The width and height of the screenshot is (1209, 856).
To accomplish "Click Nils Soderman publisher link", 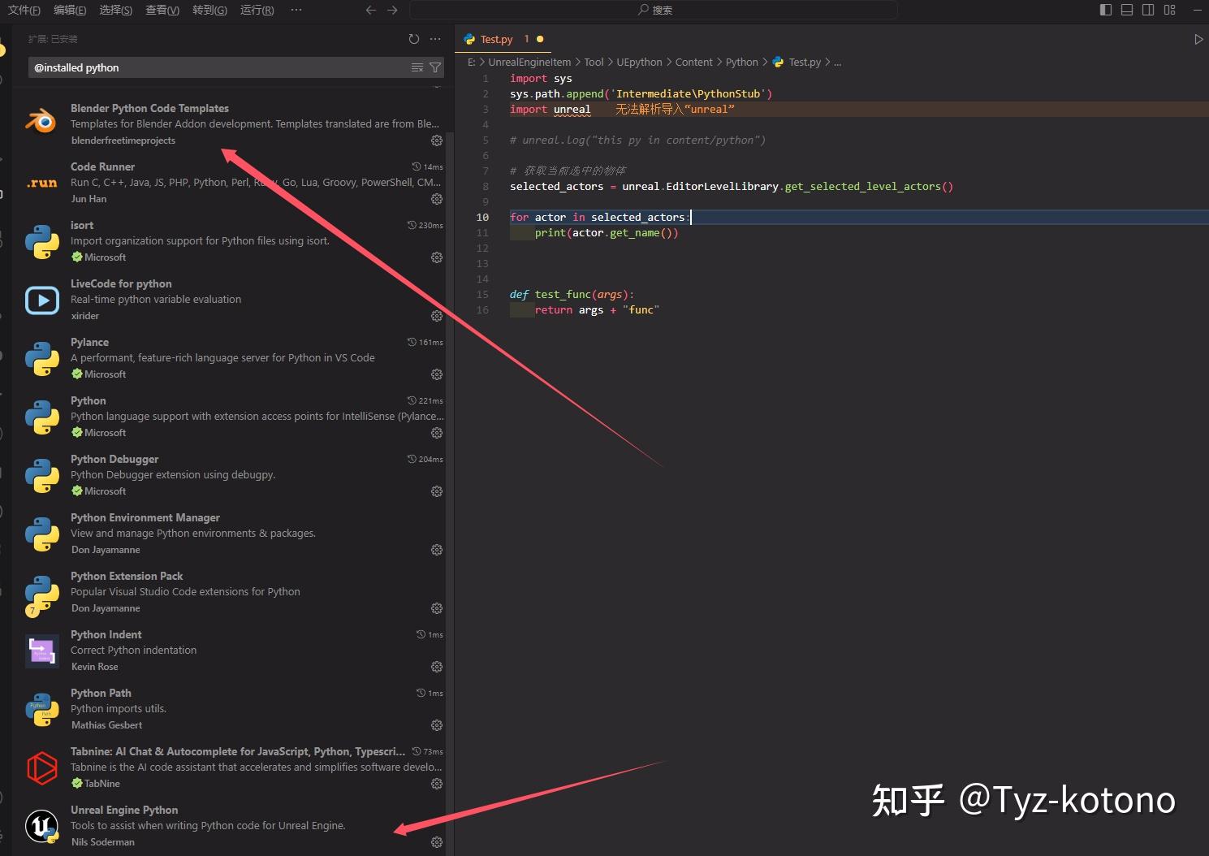I will point(102,841).
